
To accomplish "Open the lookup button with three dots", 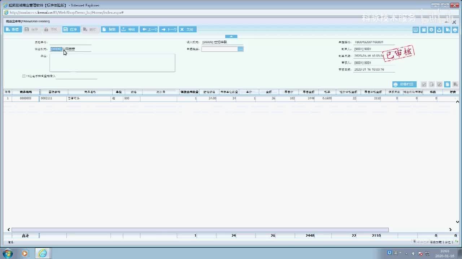I will point(240,49).
